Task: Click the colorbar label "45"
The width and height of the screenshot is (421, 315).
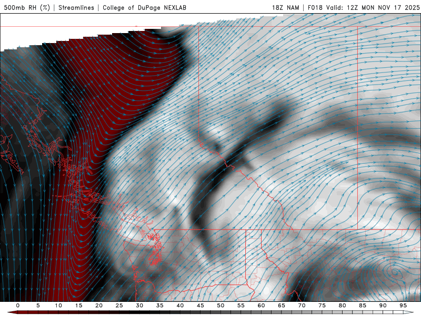Action: pyautogui.click(x=201, y=306)
